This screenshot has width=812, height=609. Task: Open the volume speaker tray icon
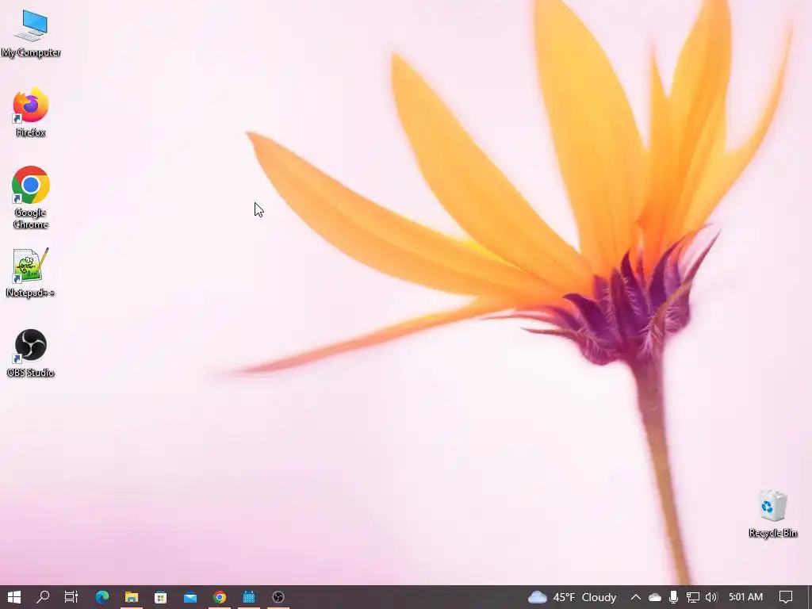[x=711, y=597]
